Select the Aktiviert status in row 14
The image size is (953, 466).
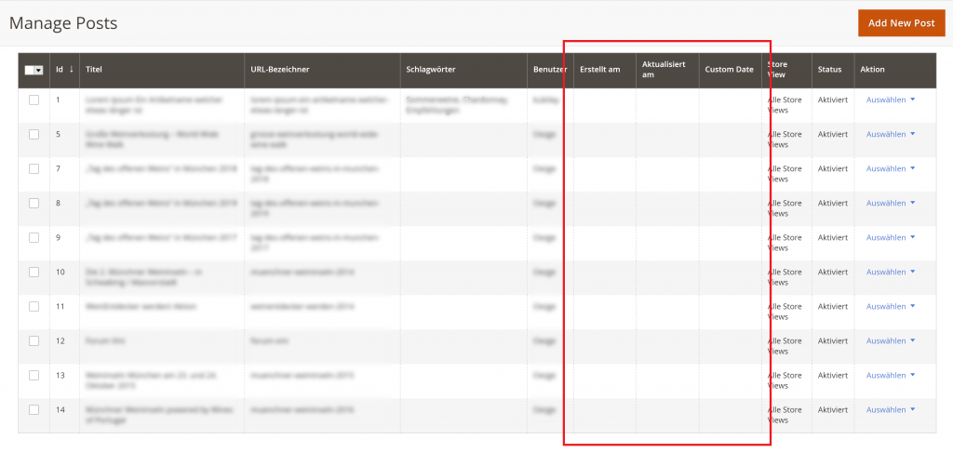pos(833,409)
